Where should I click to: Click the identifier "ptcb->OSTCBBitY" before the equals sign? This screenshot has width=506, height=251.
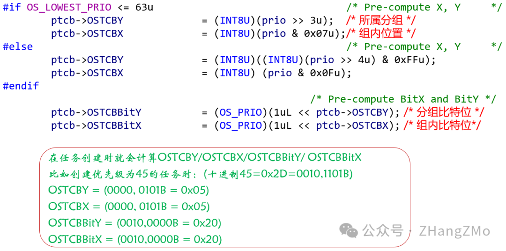[96, 112]
